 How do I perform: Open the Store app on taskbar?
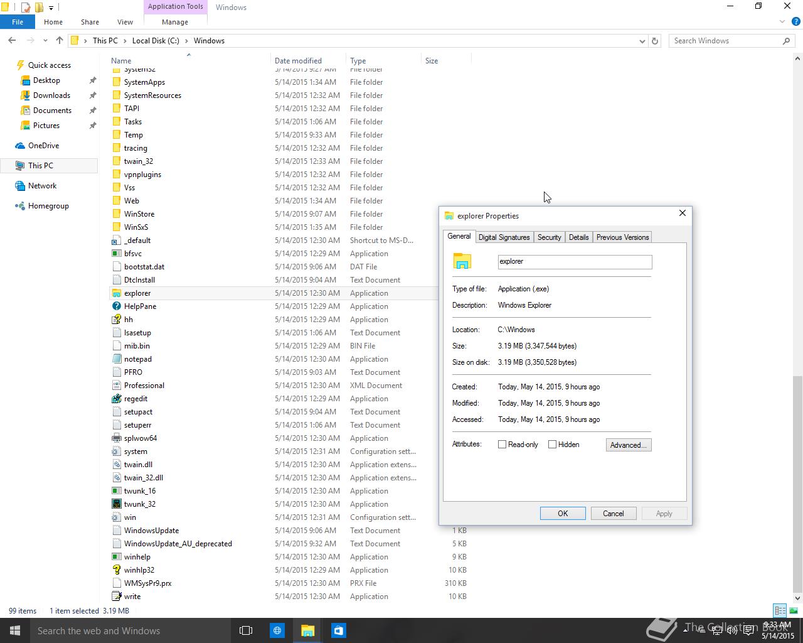point(339,630)
